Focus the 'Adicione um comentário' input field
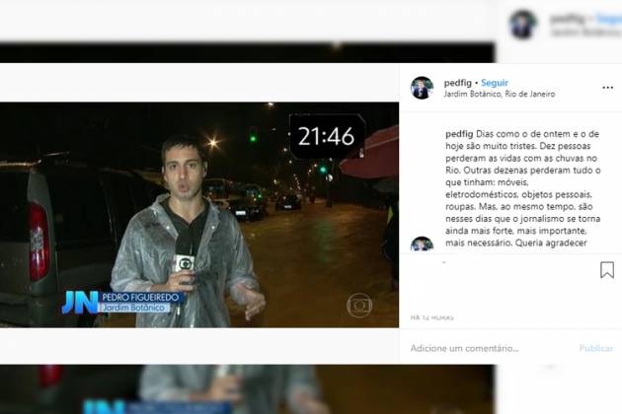This screenshot has width=622, height=414. pyautogui.click(x=484, y=348)
